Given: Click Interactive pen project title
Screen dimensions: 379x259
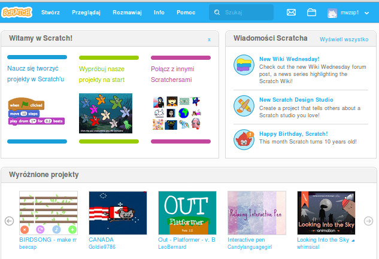Looking at the screenshot, I should [246, 240].
